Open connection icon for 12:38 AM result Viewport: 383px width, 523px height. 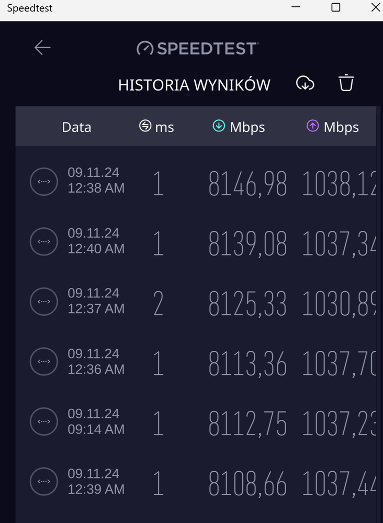[x=43, y=182]
